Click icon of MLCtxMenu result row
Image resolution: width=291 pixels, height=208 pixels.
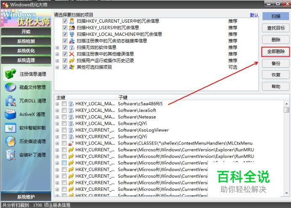tap(71, 143)
